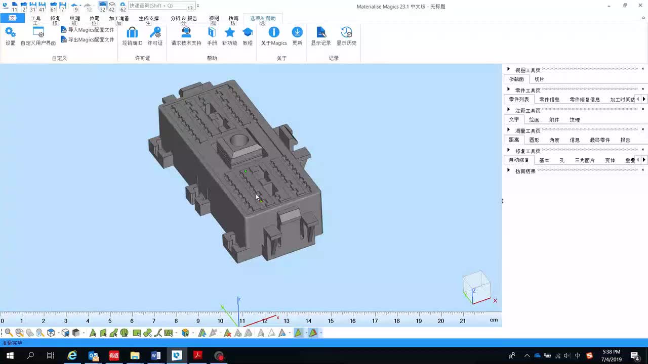The image size is (648, 364).
Task: Click the orientation cube in viewport
Action: [x=476, y=286]
